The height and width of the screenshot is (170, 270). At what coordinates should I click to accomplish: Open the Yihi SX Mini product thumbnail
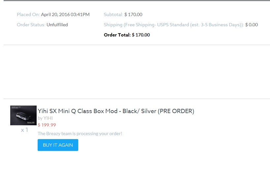[x=23, y=115]
